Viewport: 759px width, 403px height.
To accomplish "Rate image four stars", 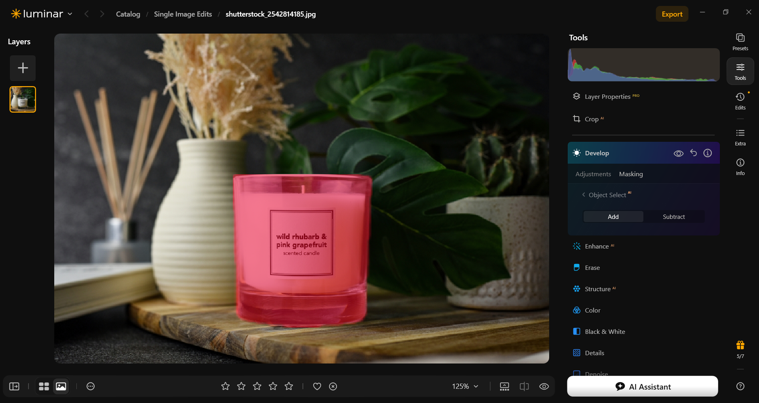I will coord(273,386).
